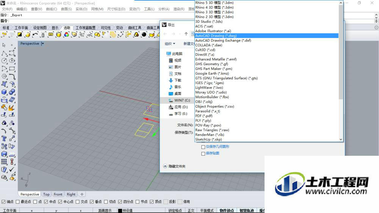
Task: Switch to the 工作平面 toolbar tab
Action: pyautogui.click(x=21, y=28)
